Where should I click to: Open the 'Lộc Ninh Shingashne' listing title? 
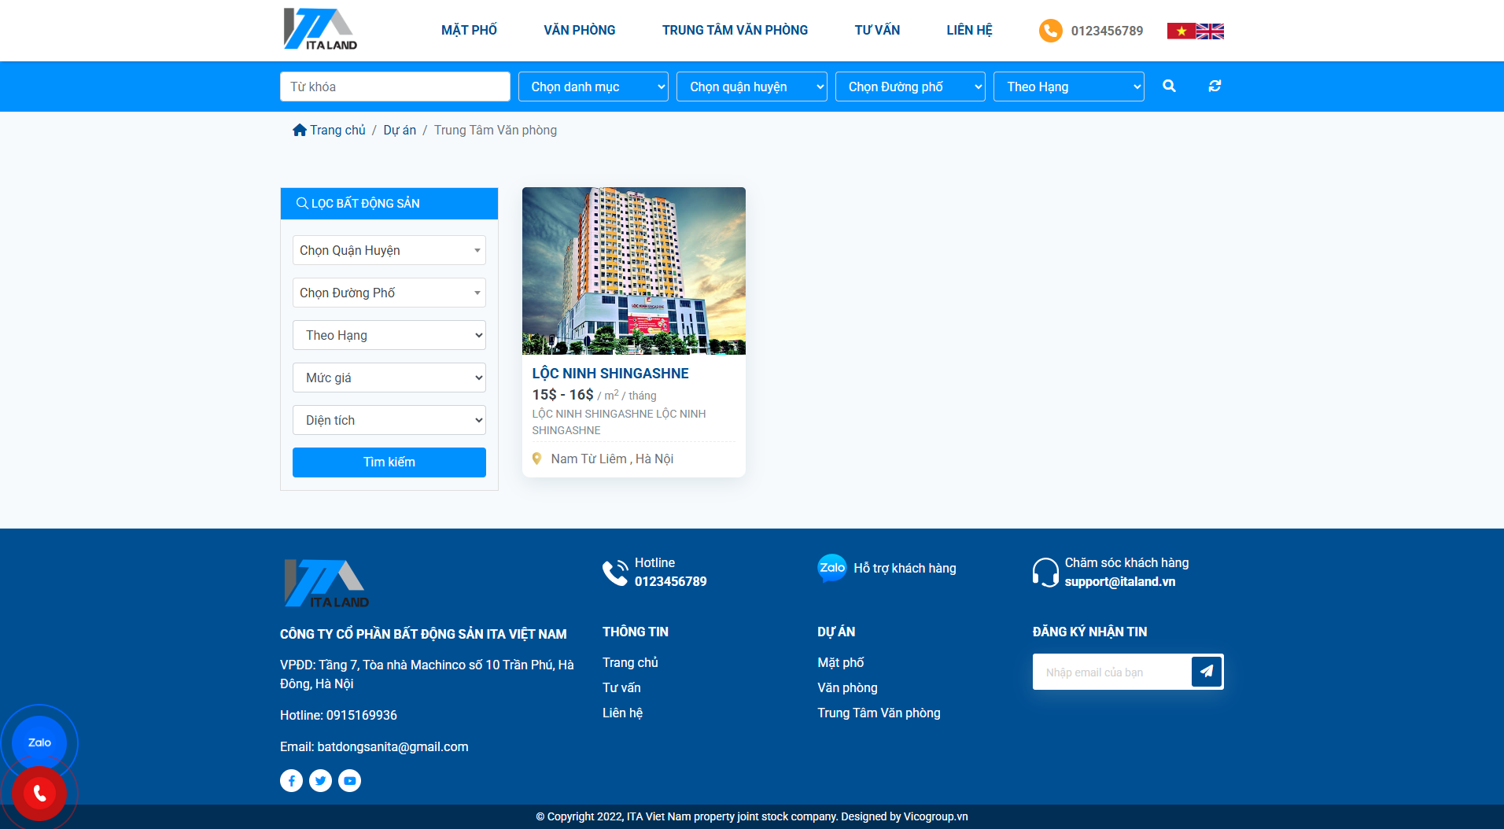tap(610, 374)
